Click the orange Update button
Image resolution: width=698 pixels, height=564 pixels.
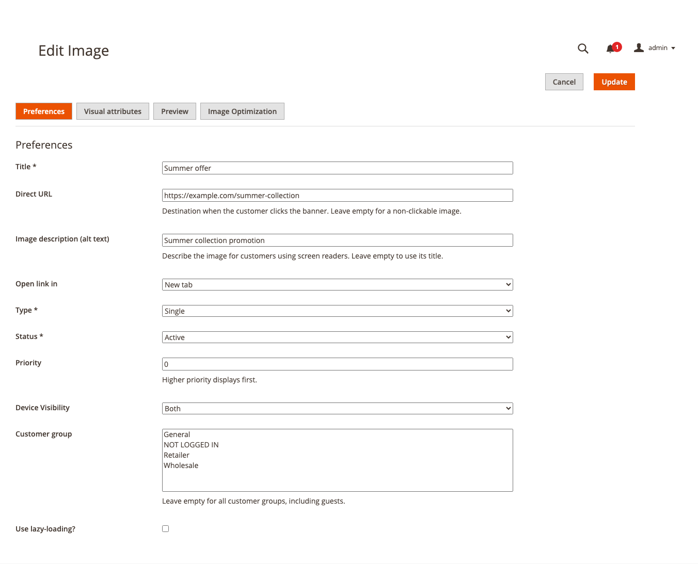tap(614, 82)
